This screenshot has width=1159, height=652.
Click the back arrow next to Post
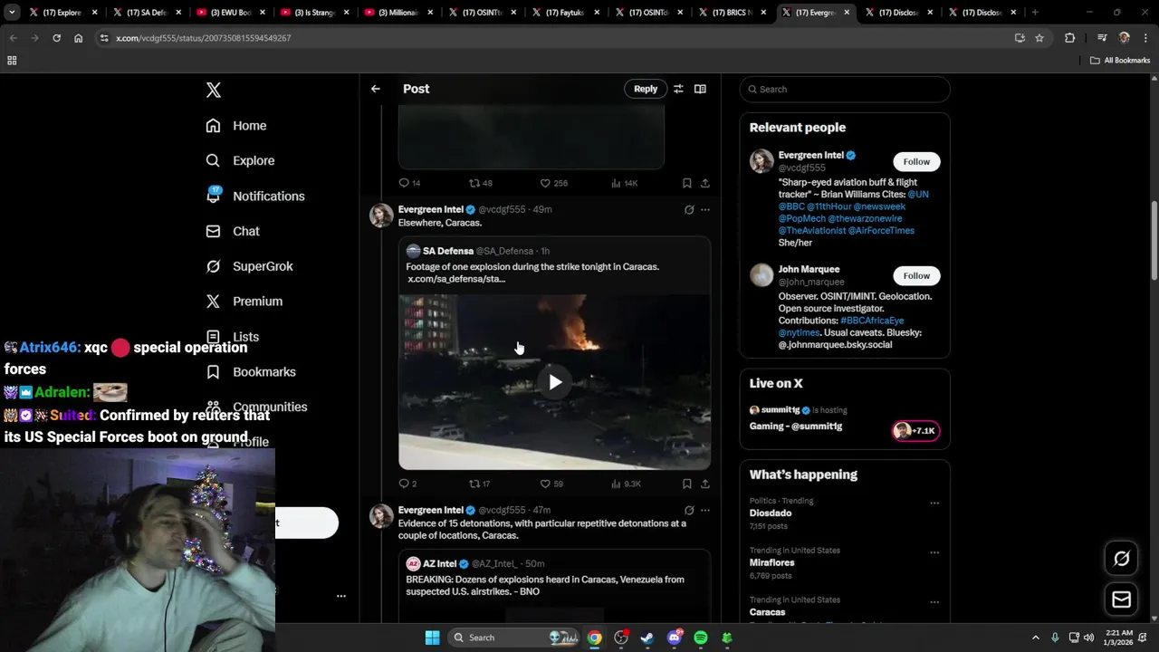(376, 89)
